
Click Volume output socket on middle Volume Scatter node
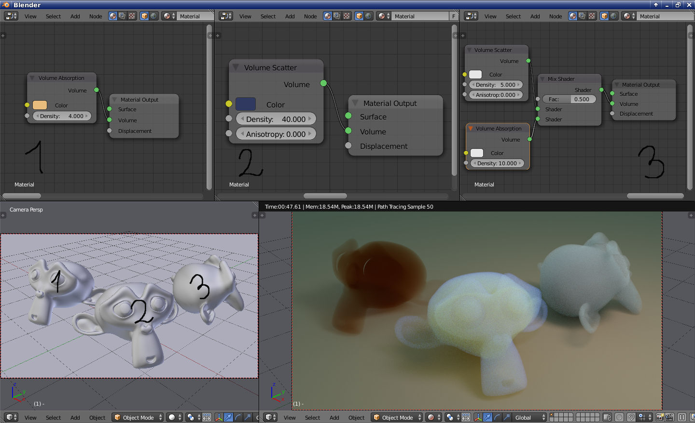click(x=323, y=83)
